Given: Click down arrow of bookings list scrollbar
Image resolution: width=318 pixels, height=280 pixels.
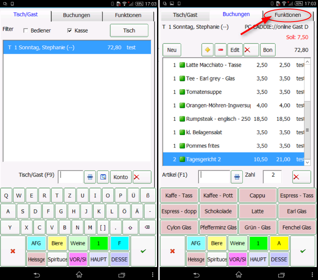Looking at the screenshot, I should [x=308, y=163].
